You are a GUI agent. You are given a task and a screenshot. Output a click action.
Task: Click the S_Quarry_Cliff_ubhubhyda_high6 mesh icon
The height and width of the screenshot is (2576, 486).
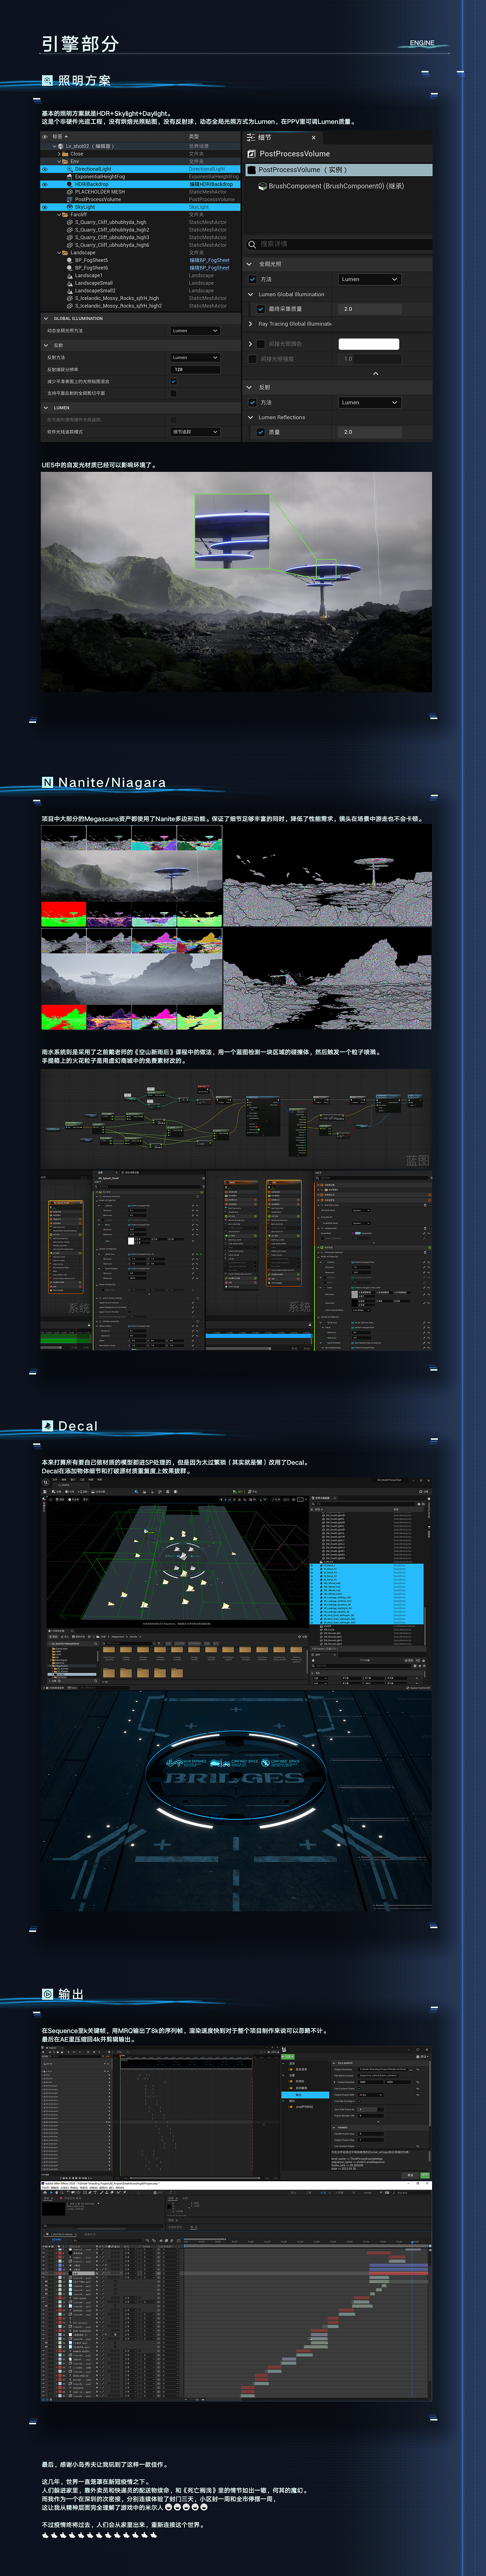(x=70, y=245)
